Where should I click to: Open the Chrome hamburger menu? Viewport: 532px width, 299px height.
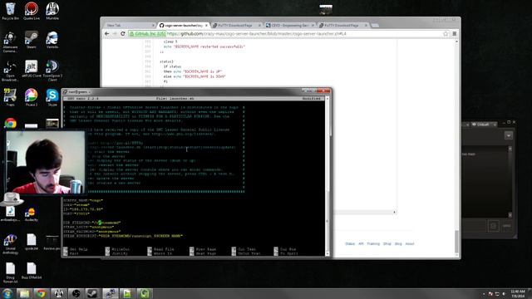click(455, 34)
